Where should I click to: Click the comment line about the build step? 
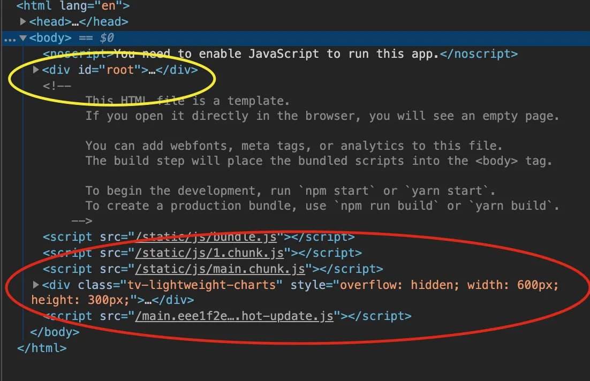[319, 161]
